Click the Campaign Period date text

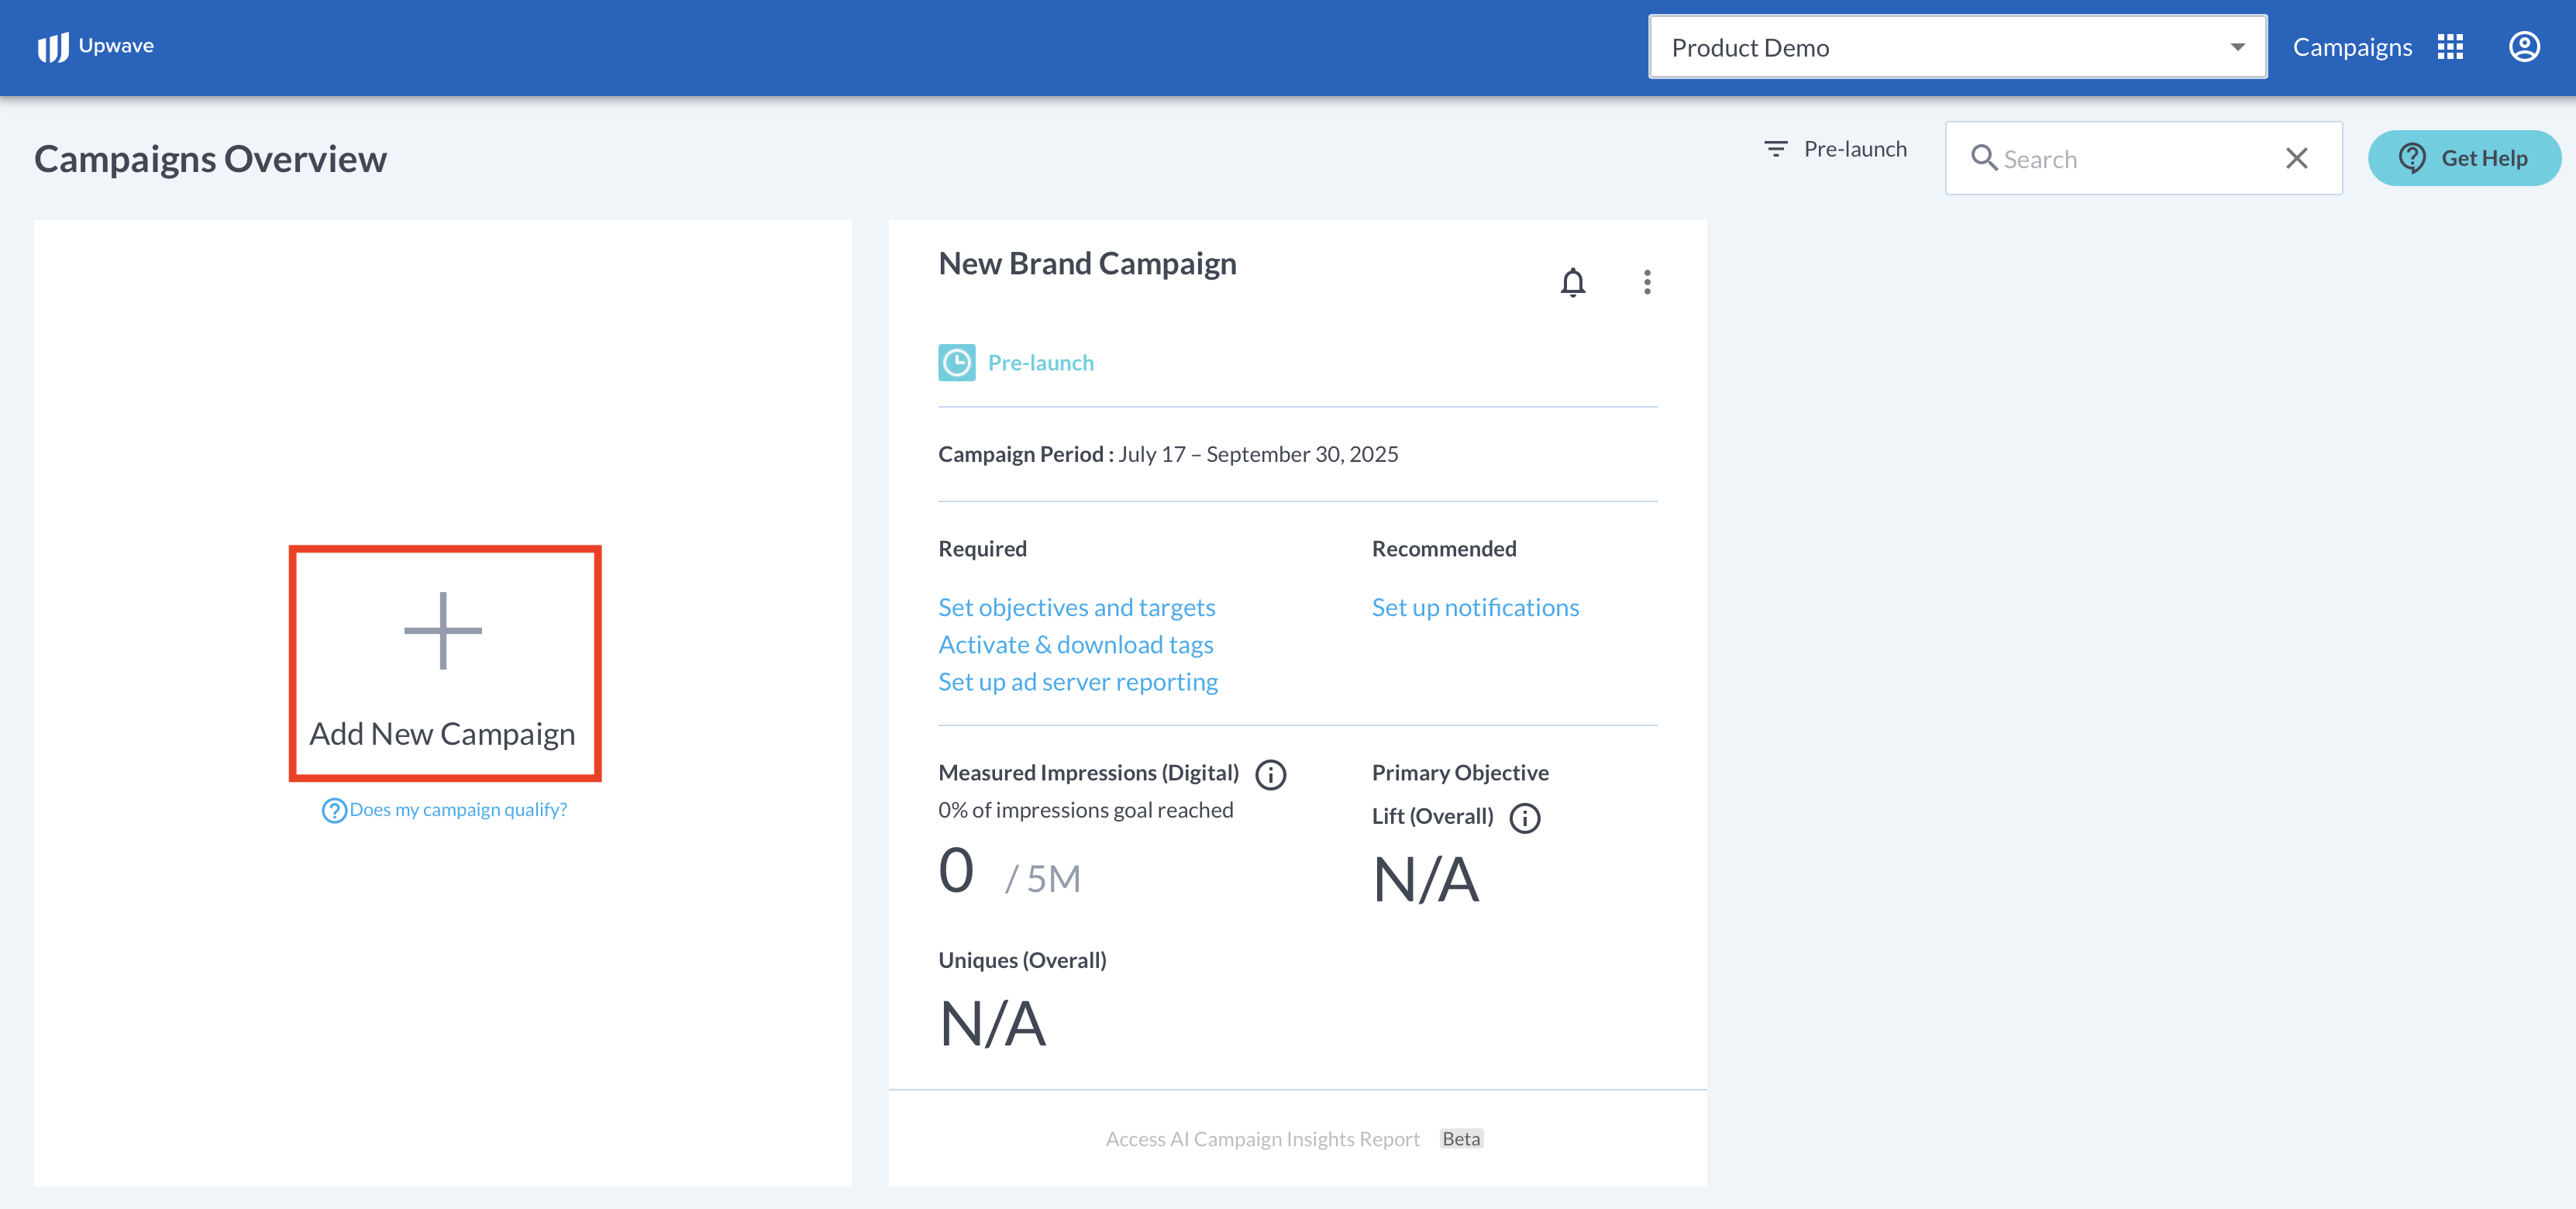tap(1258, 454)
